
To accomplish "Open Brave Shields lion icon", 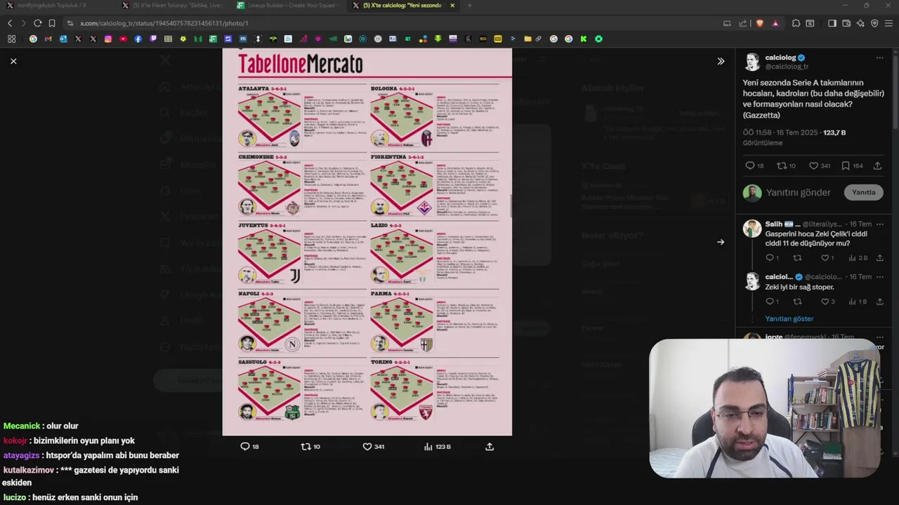I will click(x=759, y=23).
